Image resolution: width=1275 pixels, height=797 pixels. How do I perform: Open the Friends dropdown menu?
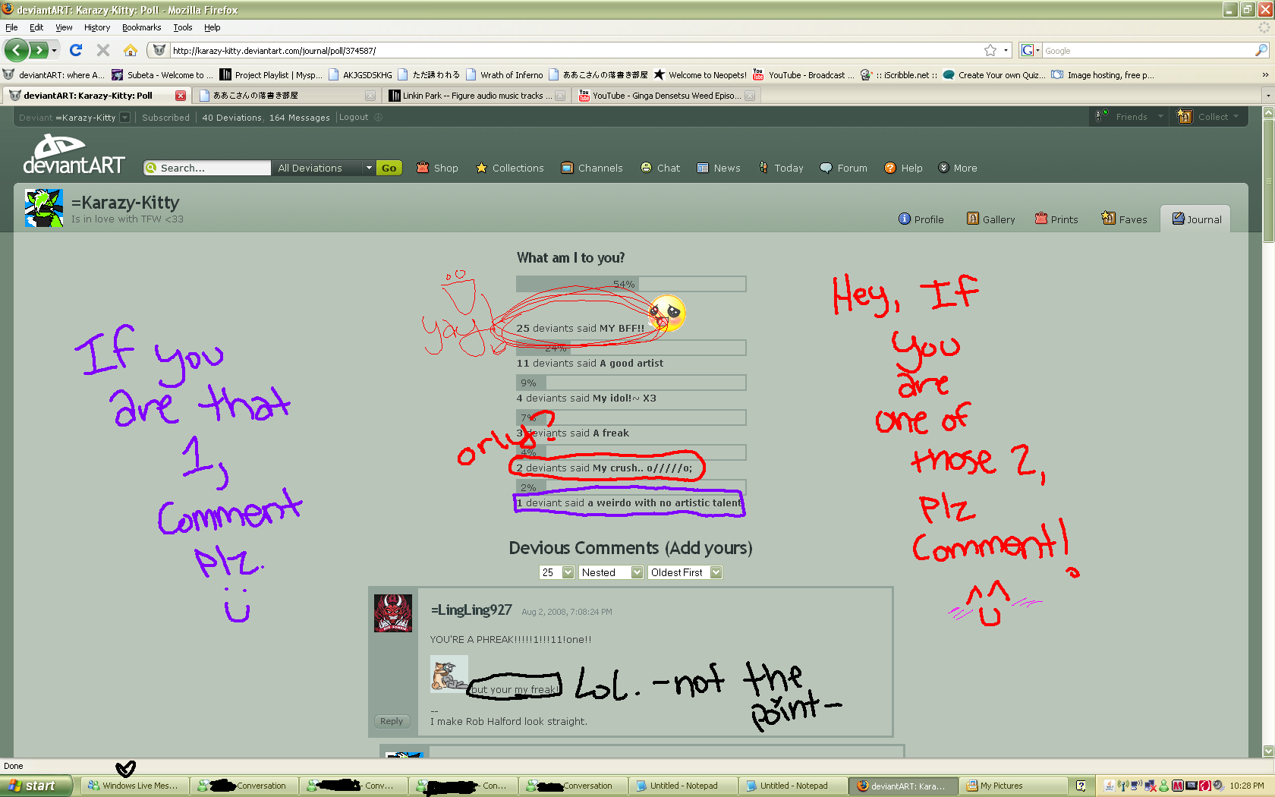coord(1129,117)
